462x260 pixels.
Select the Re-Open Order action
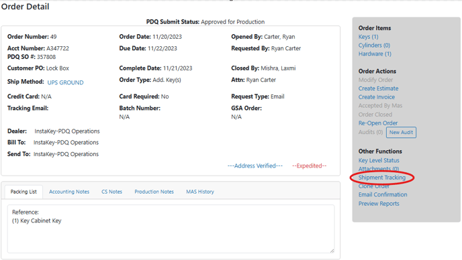click(x=378, y=123)
